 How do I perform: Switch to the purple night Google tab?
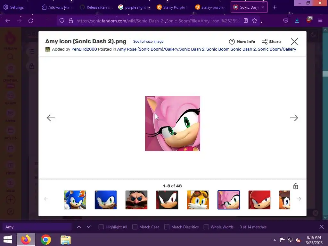tap(134, 7)
